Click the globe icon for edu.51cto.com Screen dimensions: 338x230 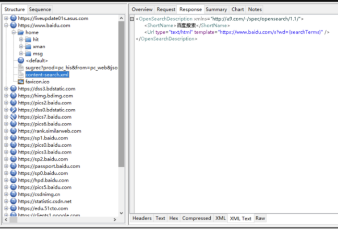coord(14,208)
